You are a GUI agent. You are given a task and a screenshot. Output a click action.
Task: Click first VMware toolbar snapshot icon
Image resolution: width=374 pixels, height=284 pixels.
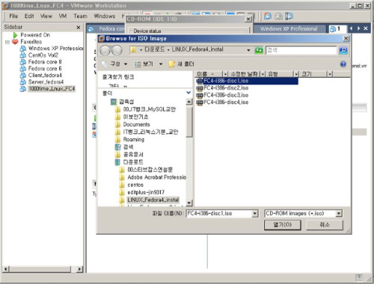[x=268, y=16]
